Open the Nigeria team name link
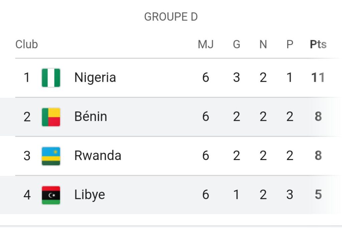 pyautogui.click(x=95, y=78)
